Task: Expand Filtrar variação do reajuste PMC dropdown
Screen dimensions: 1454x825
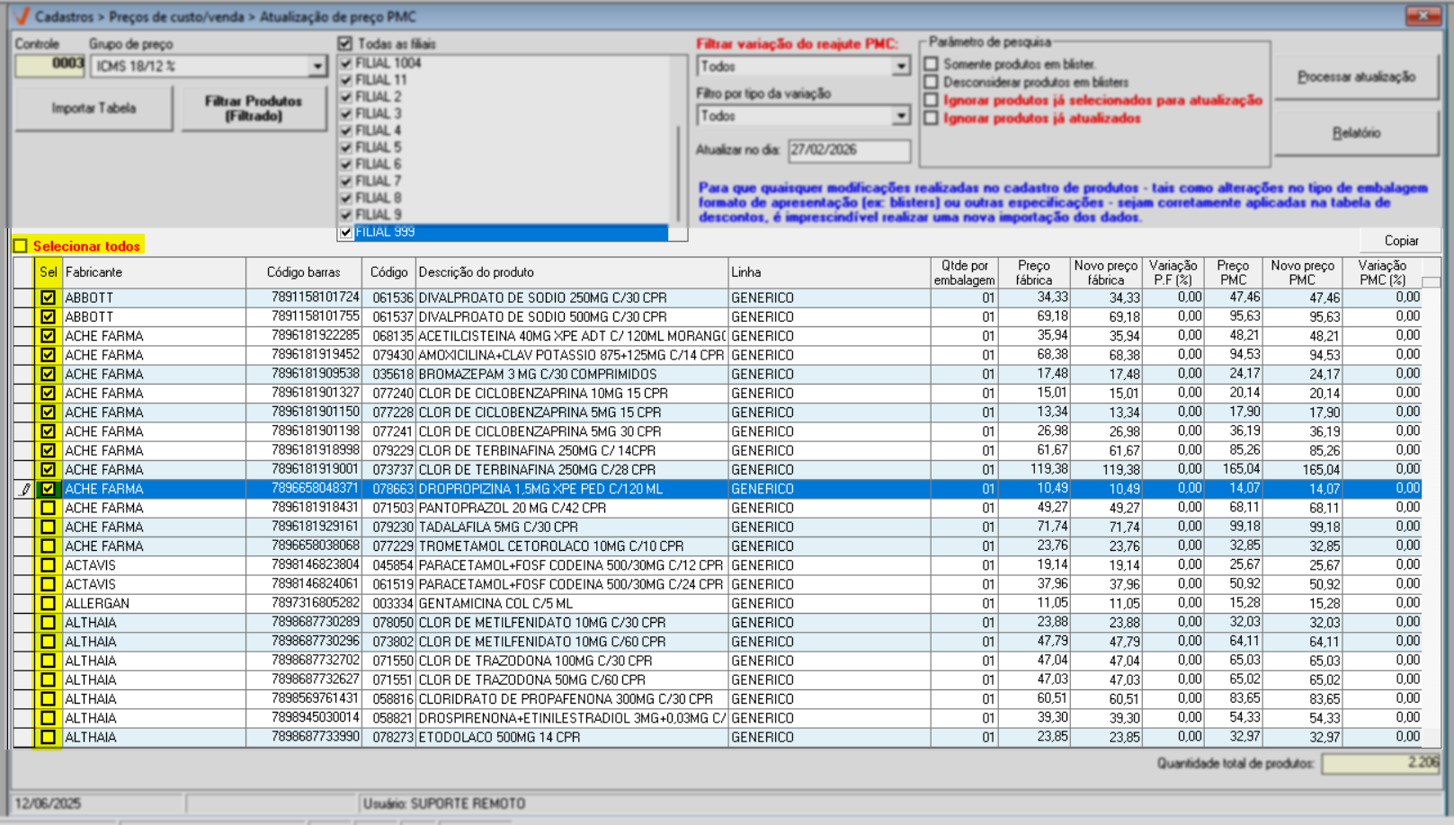Action: tap(900, 67)
